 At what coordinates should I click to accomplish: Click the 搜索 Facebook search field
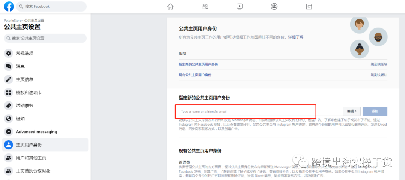[x=51, y=6]
